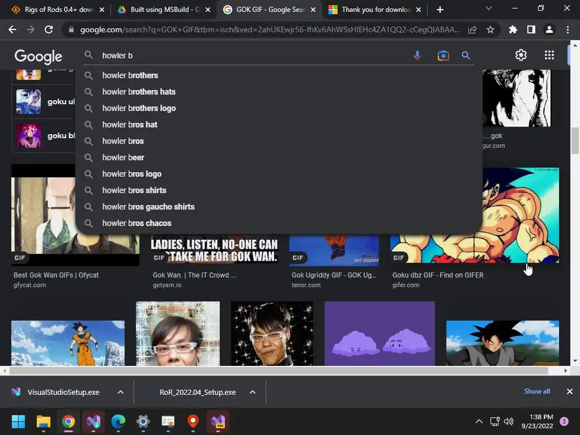Open 'Goku dbz GIF - Find on GIFER' result
The height and width of the screenshot is (435, 580).
pos(438,275)
